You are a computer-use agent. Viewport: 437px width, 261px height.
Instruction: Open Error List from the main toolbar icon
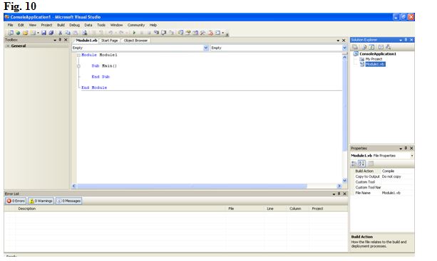click(210, 33)
